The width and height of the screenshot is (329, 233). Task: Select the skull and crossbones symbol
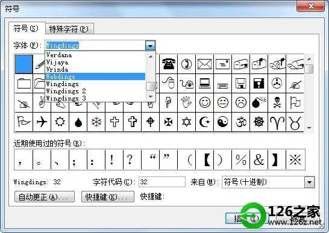coord(277,102)
